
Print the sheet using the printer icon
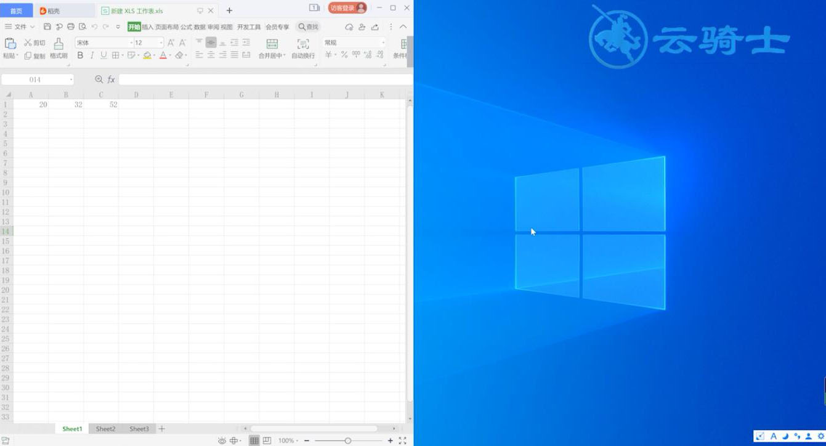tap(71, 27)
